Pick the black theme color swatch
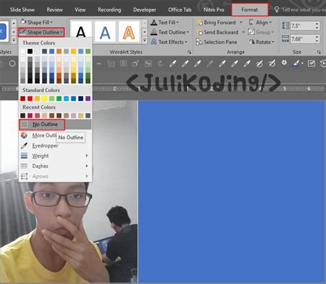 click(x=30, y=51)
